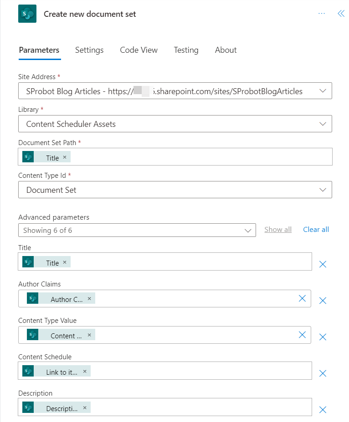Remove the Content ... token

[x=89, y=335]
